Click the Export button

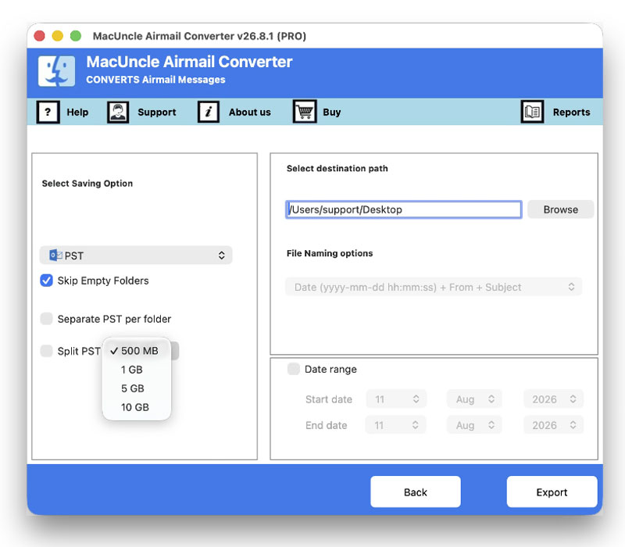552,492
